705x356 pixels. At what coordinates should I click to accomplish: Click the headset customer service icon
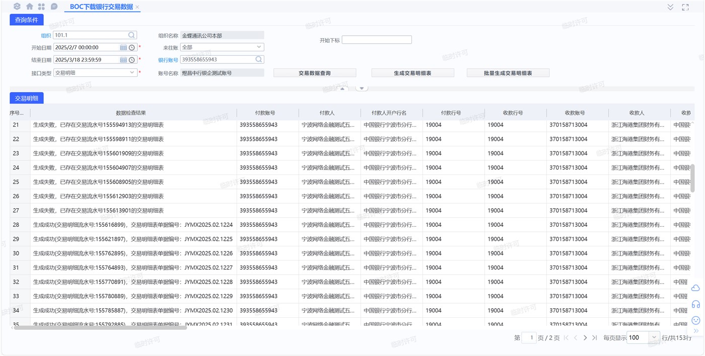[x=696, y=304]
